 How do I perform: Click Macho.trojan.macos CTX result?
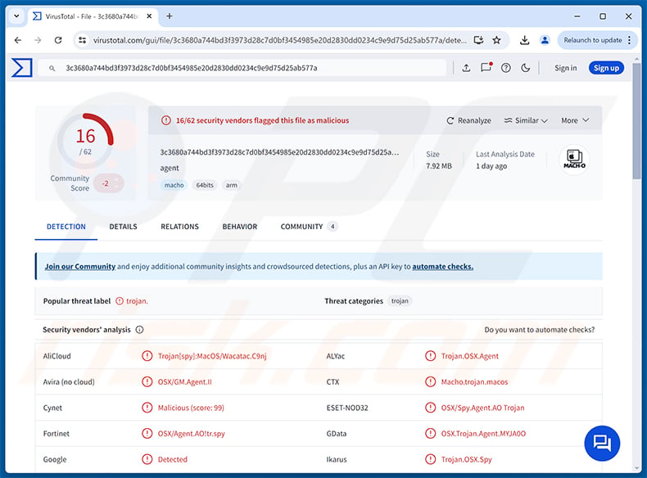pos(474,382)
